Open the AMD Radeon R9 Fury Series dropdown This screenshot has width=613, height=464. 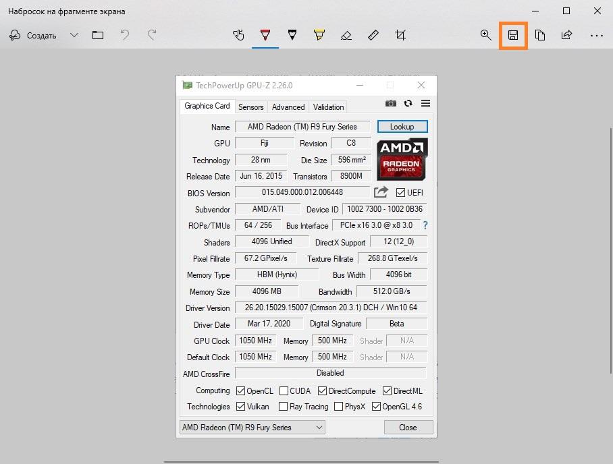coord(252,428)
